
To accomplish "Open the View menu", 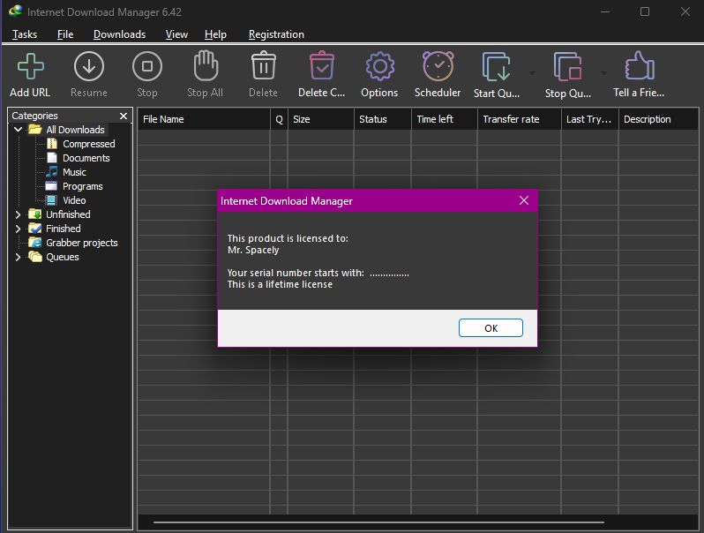I will coord(176,34).
